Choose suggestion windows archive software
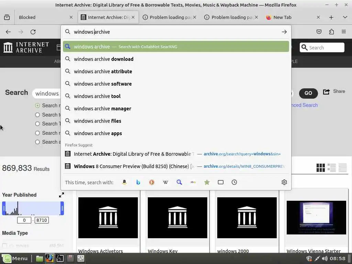This screenshot has height=264, width=352. pyautogui.click(x=176, y=84)
